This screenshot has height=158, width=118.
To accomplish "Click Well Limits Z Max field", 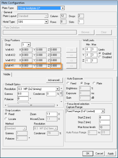I will (x=94, y=61).
